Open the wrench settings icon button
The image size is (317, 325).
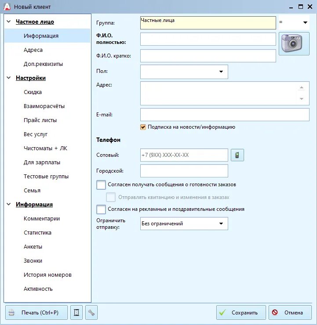91,312
